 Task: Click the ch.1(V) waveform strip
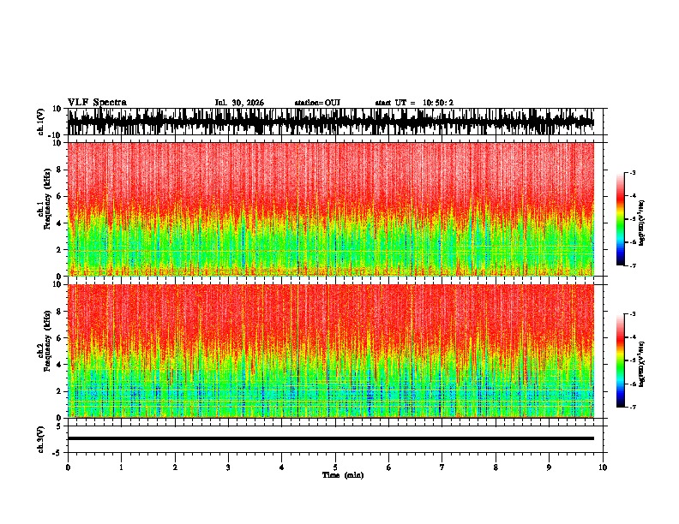point(331,122)
